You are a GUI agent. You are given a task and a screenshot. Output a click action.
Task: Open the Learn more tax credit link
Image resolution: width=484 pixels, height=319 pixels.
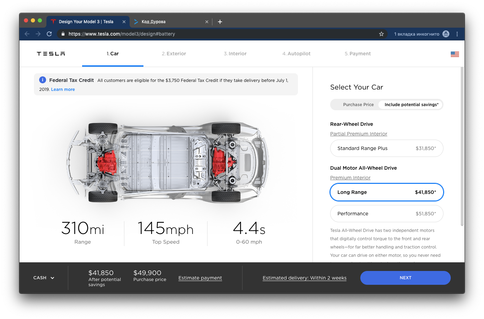(x=63, y=90)
